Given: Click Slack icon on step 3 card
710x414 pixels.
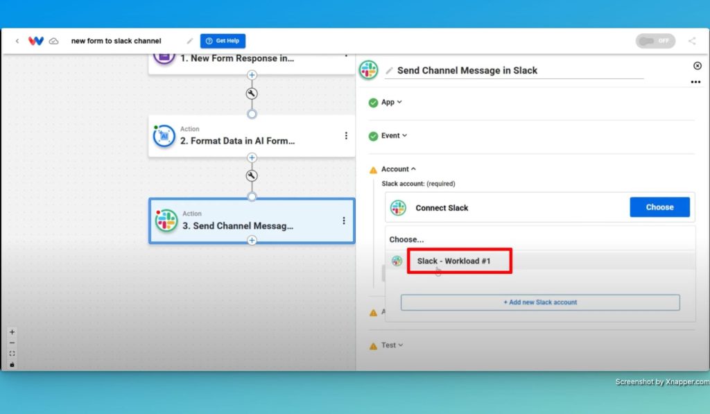Looking at the screenshot, I should [x=166, y=221].
